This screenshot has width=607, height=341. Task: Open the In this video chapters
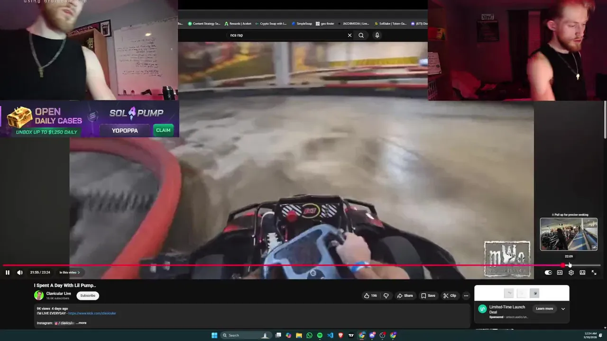coord(69,272)
